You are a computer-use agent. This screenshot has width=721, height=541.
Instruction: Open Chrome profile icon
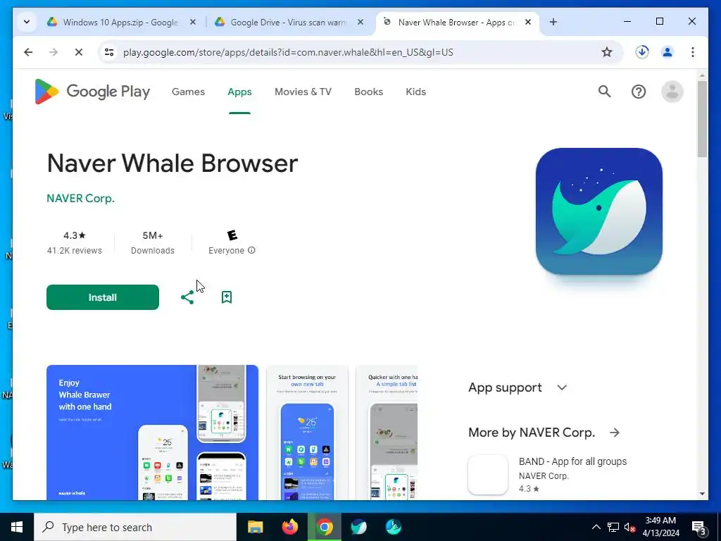(x=667, y=52)
